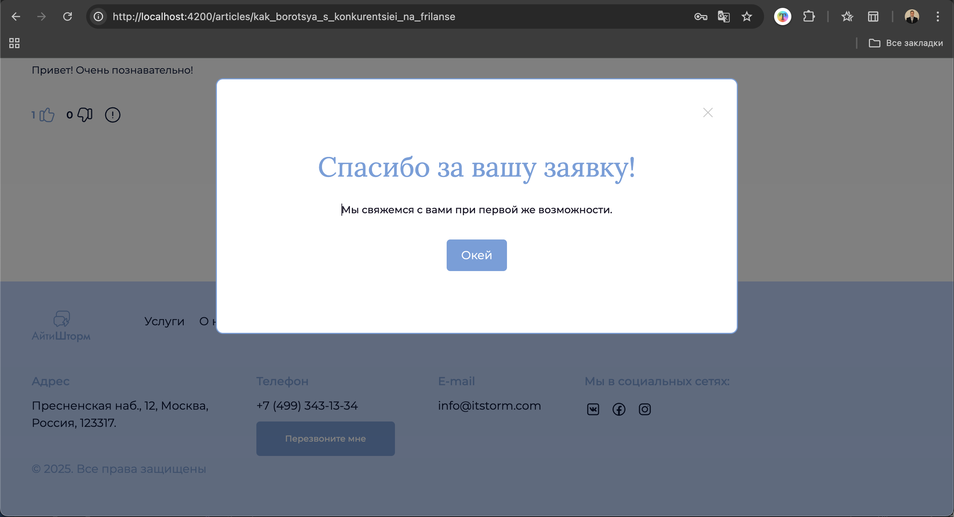Report the comment with exclamation icon
Screen dimensions: 954x517
pyautogui.click(x=113, y=115)
